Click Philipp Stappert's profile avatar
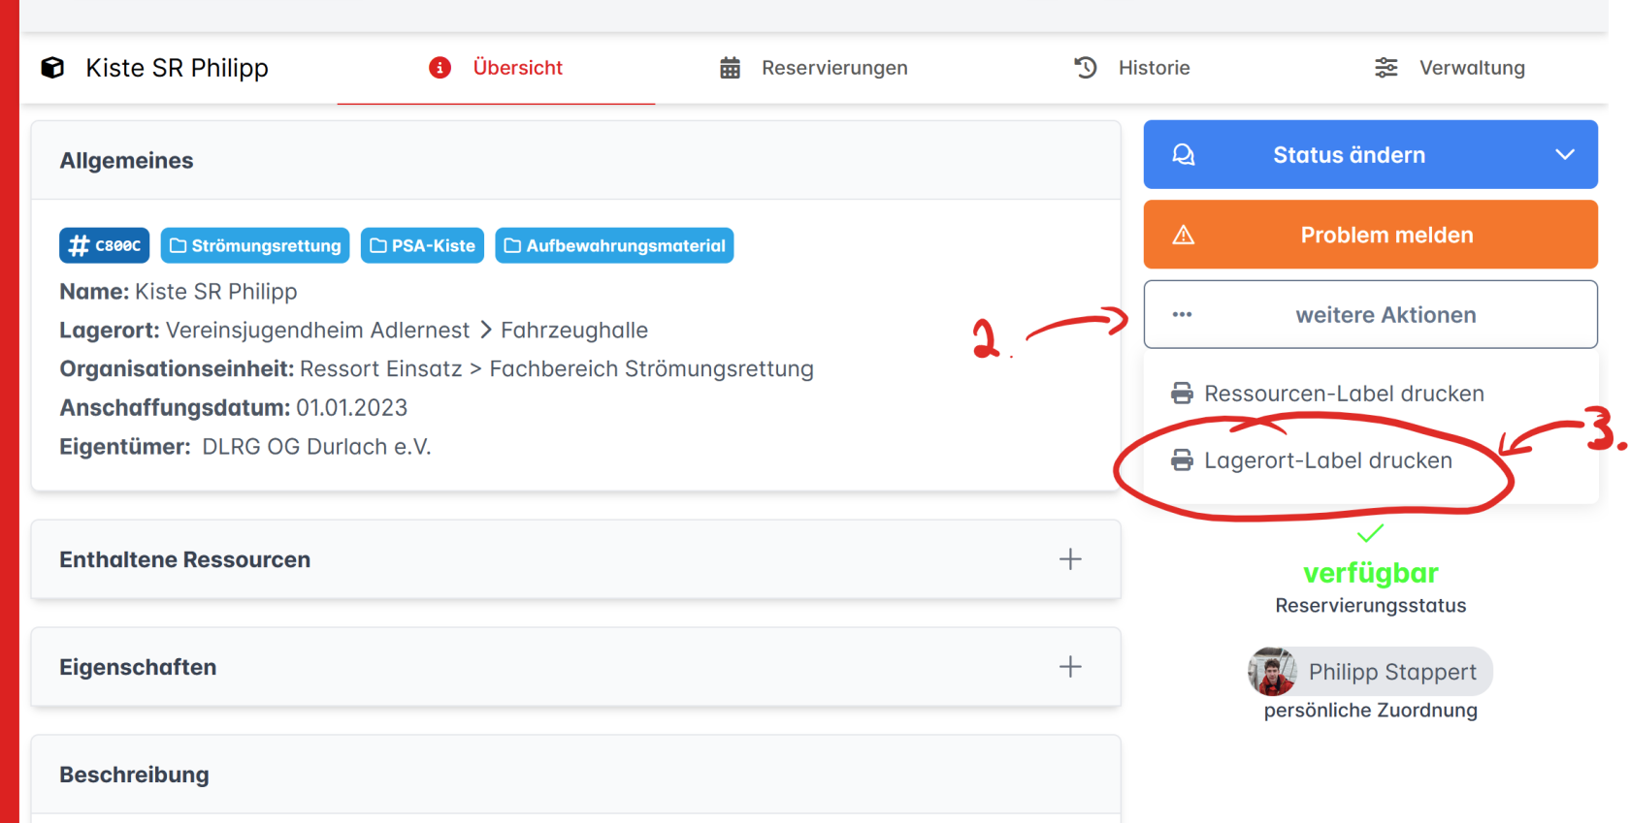The image size is (1630, 823). pos(1272,672)
